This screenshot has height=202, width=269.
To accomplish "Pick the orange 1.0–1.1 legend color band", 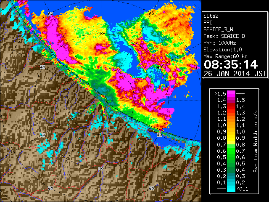I will 231,125.
